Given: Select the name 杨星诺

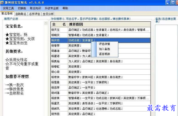Looking at the screenshot, I should click(x=56, y=56).
